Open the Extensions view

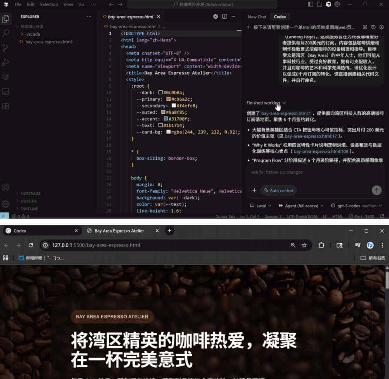[6, 77]
